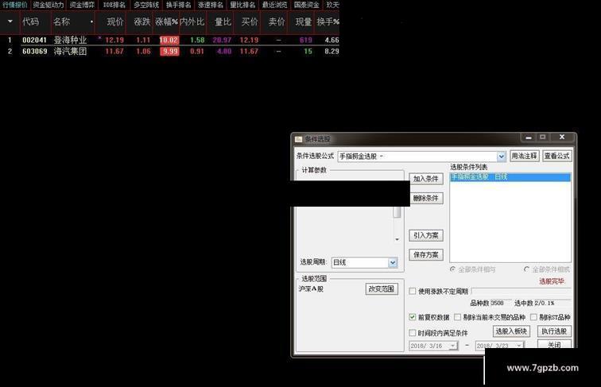Click the 关闭 button
Image resolution: width=601 pixels, height=387 pixels.
pos(554,344)
